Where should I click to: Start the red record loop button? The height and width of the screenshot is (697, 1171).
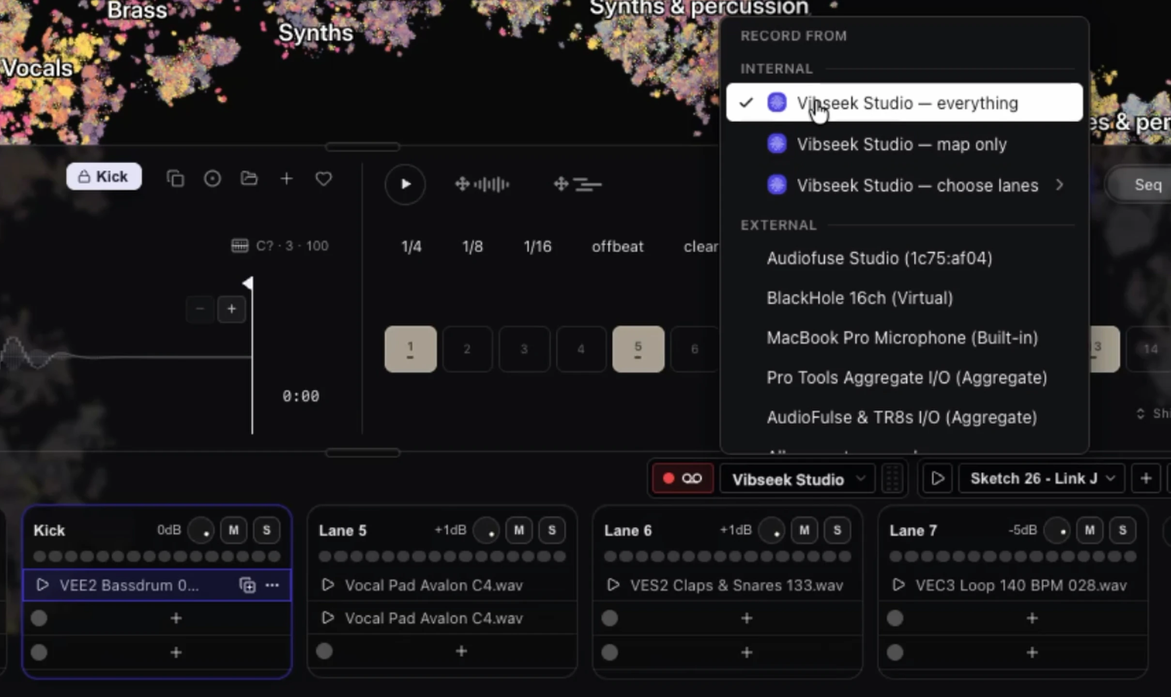pyautogui.click(x=683, y=478)
